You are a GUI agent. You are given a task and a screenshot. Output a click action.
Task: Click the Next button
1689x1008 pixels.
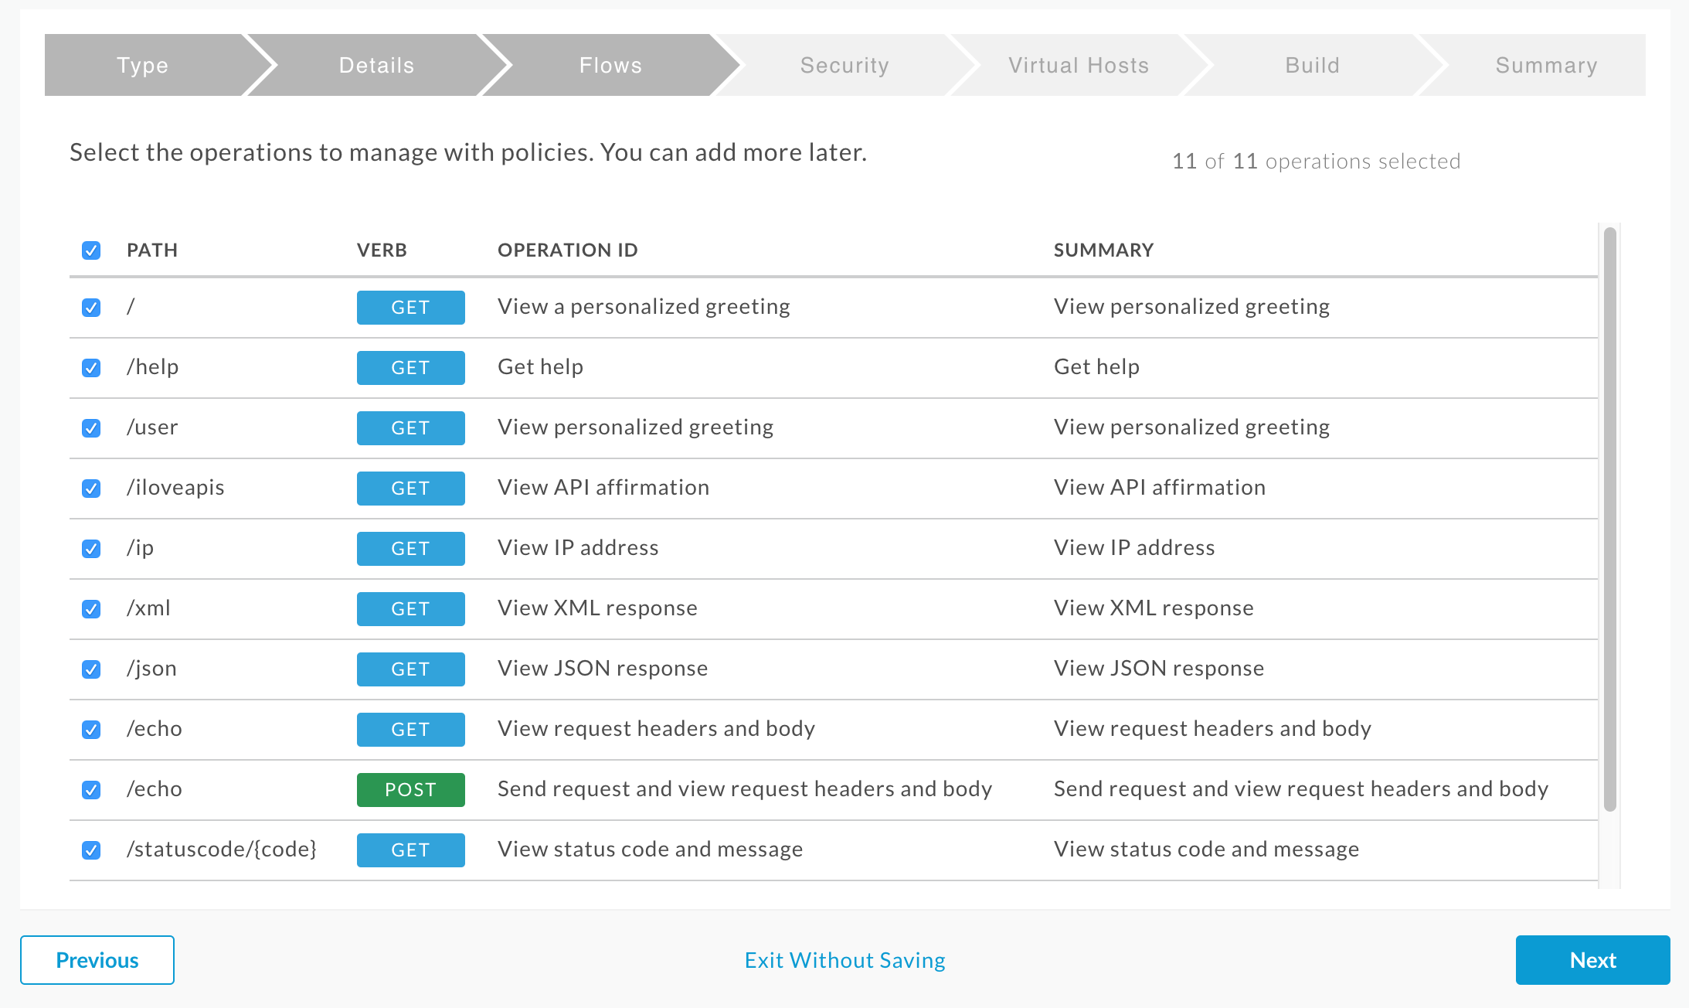1592,959
